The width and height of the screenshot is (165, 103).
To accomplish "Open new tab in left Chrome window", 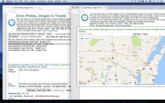I will (40, 8).
